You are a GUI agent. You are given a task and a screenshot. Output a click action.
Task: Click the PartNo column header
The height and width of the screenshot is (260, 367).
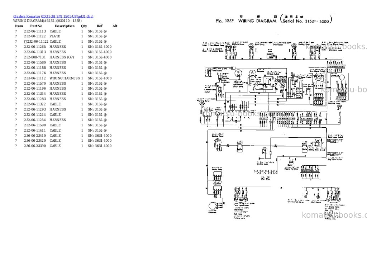36,26
